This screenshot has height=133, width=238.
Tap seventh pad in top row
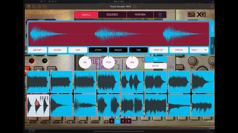tap(179, 82)
